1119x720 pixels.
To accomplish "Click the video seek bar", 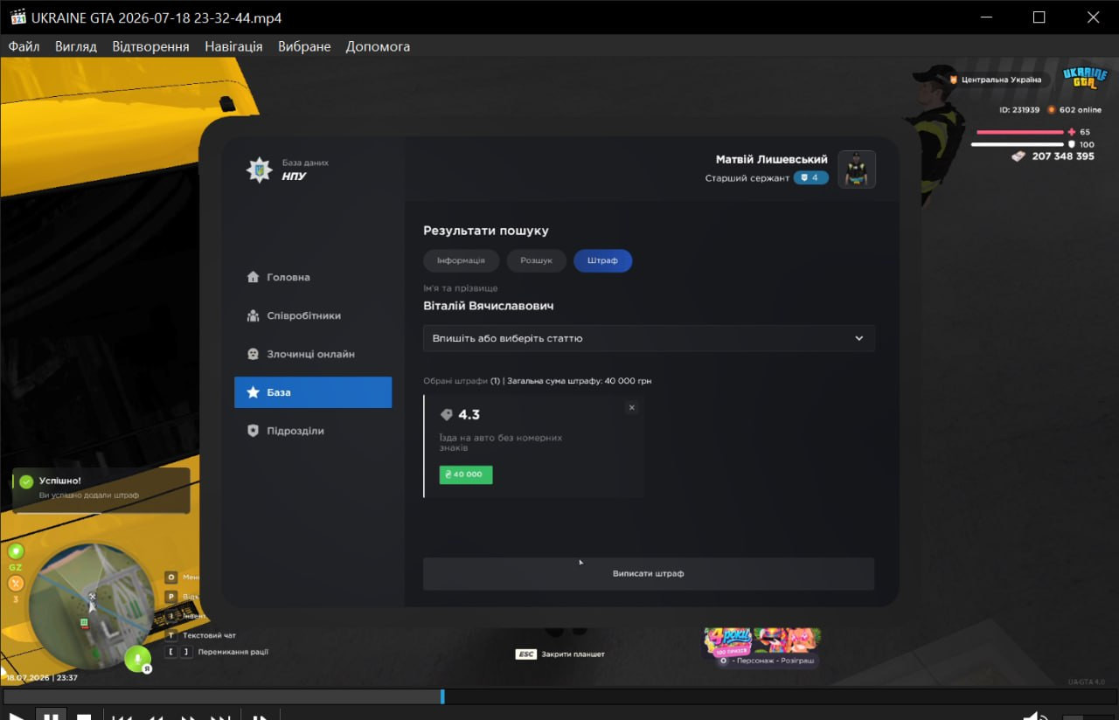I will 559,696.
